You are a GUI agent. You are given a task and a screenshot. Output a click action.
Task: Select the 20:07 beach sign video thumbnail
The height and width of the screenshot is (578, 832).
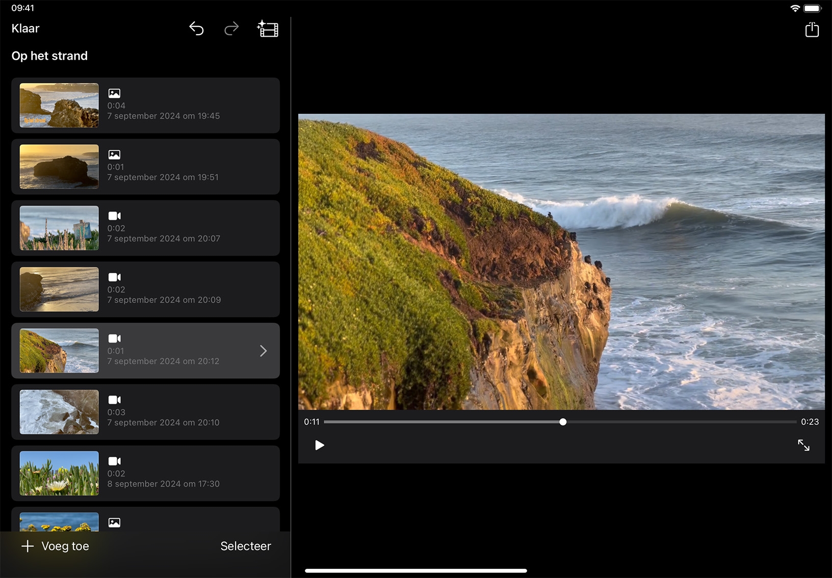[x=59, y=228]
